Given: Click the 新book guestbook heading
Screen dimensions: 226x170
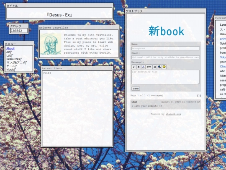Looking at the screenshot, I should pyautogui.click(x=166, y=31).
